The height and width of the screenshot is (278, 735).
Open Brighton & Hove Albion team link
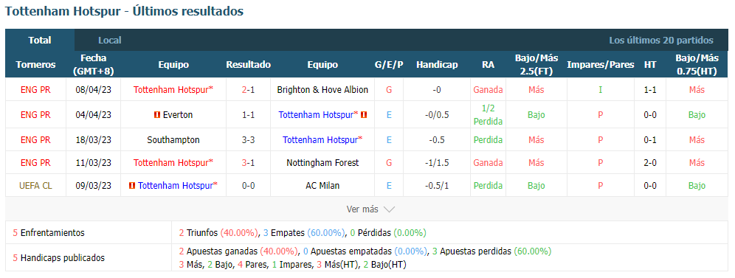[x=322, y=90]
